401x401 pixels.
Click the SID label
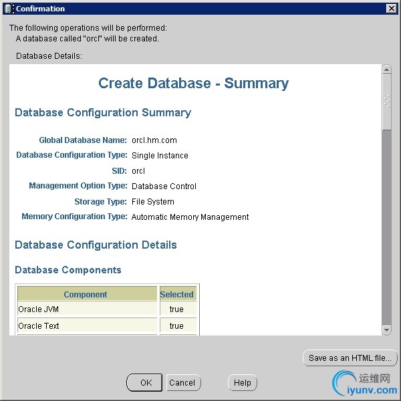coord(119,171)
